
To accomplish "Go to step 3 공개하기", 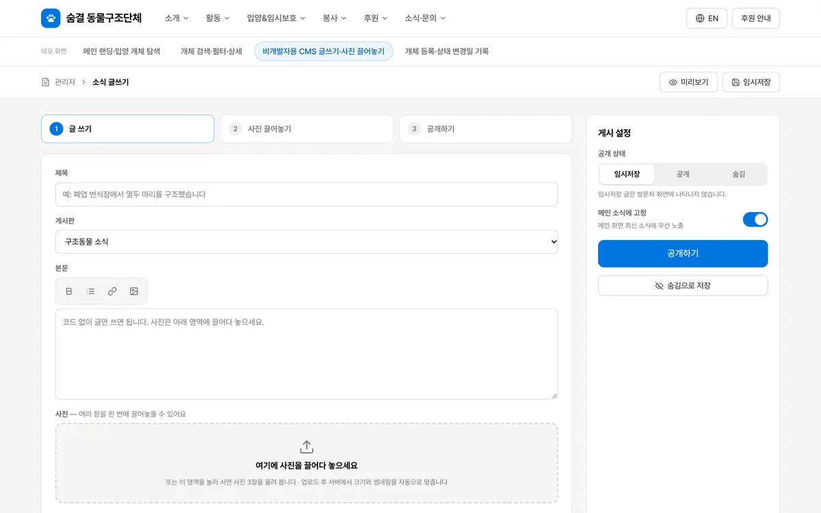I will point(486,129).
